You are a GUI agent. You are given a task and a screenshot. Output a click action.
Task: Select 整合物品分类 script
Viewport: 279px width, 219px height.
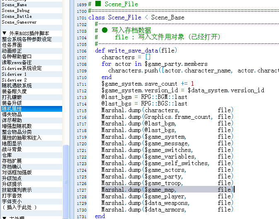coord(32,132)
